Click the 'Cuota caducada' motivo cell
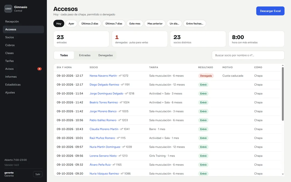 coord(233,76)
